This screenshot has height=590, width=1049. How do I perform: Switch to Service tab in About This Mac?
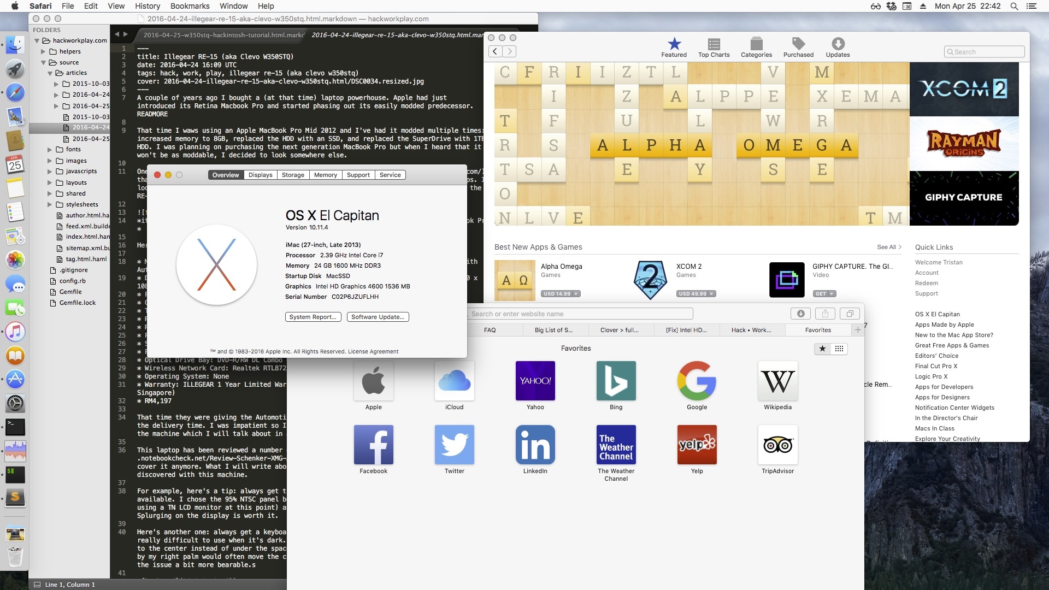click(x=390, y=175)
